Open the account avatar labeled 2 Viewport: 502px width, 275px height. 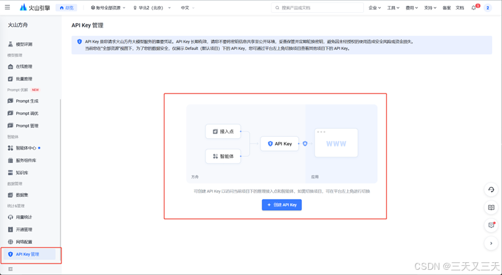[487, 8]
